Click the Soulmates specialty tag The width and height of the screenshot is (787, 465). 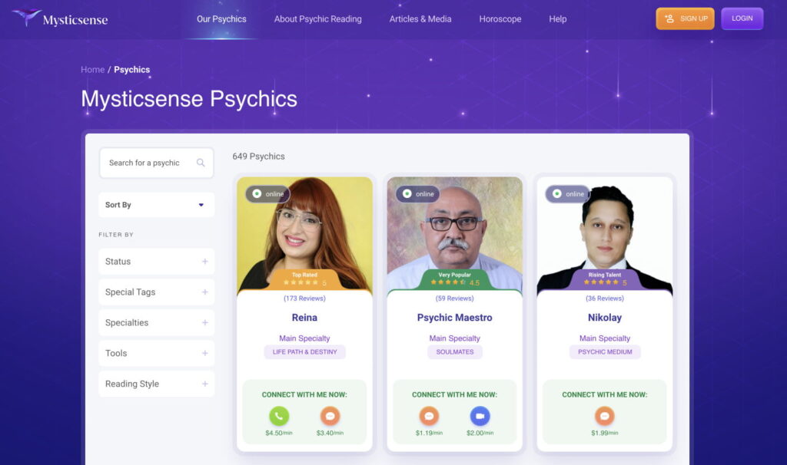coord(455,351)
